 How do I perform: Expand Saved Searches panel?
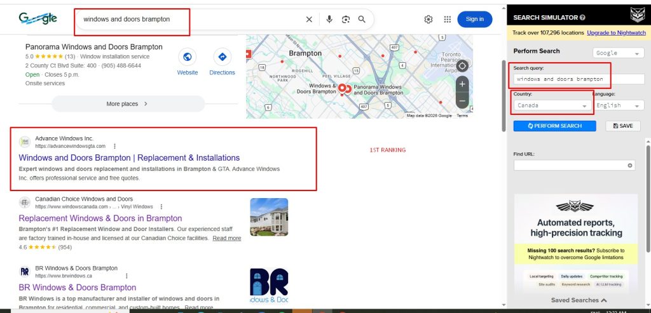pyautogui.click(x=579, y=300)
